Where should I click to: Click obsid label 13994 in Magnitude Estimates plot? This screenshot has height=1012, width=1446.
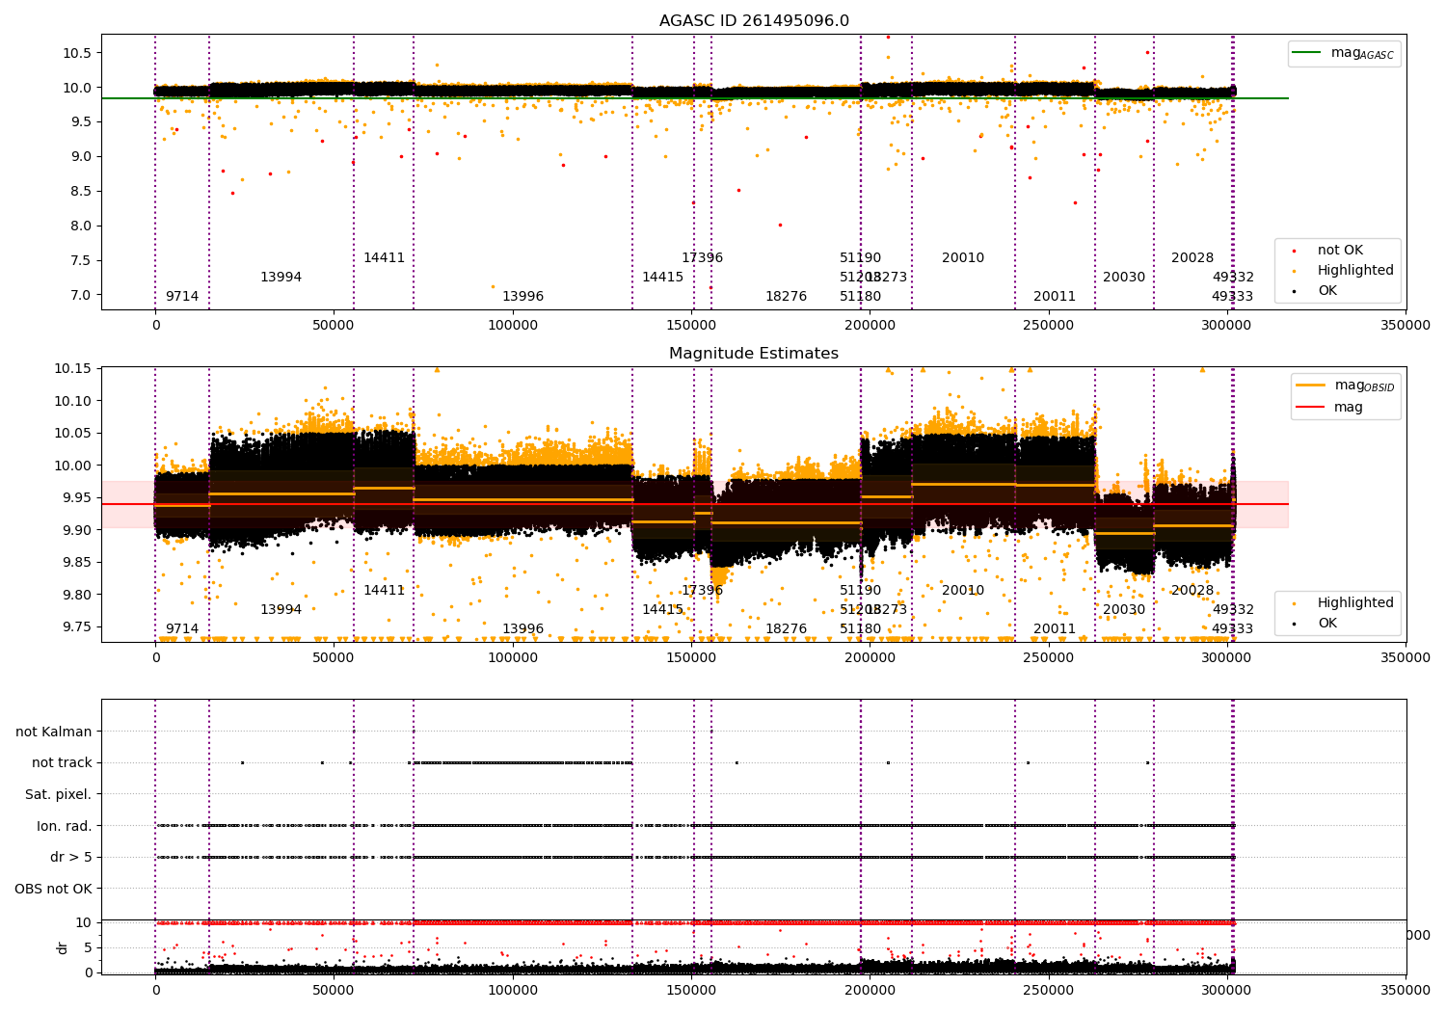(281, 610)
